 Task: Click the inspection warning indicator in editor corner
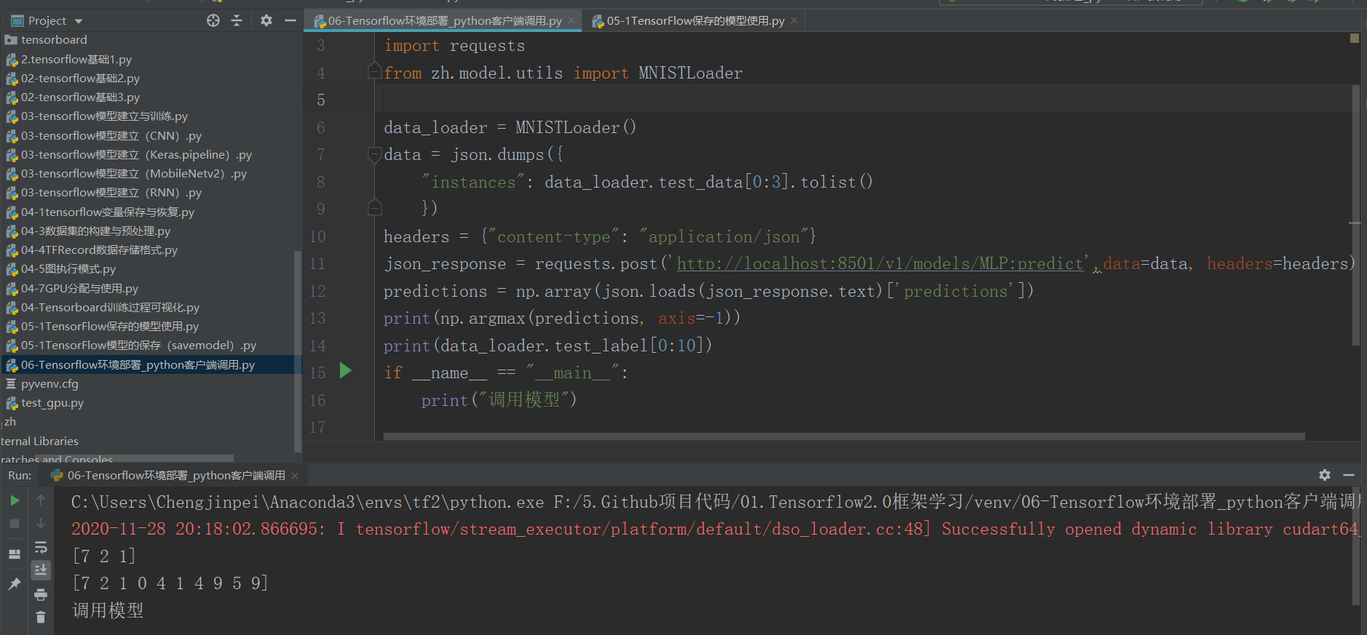tap(1355, 38)
